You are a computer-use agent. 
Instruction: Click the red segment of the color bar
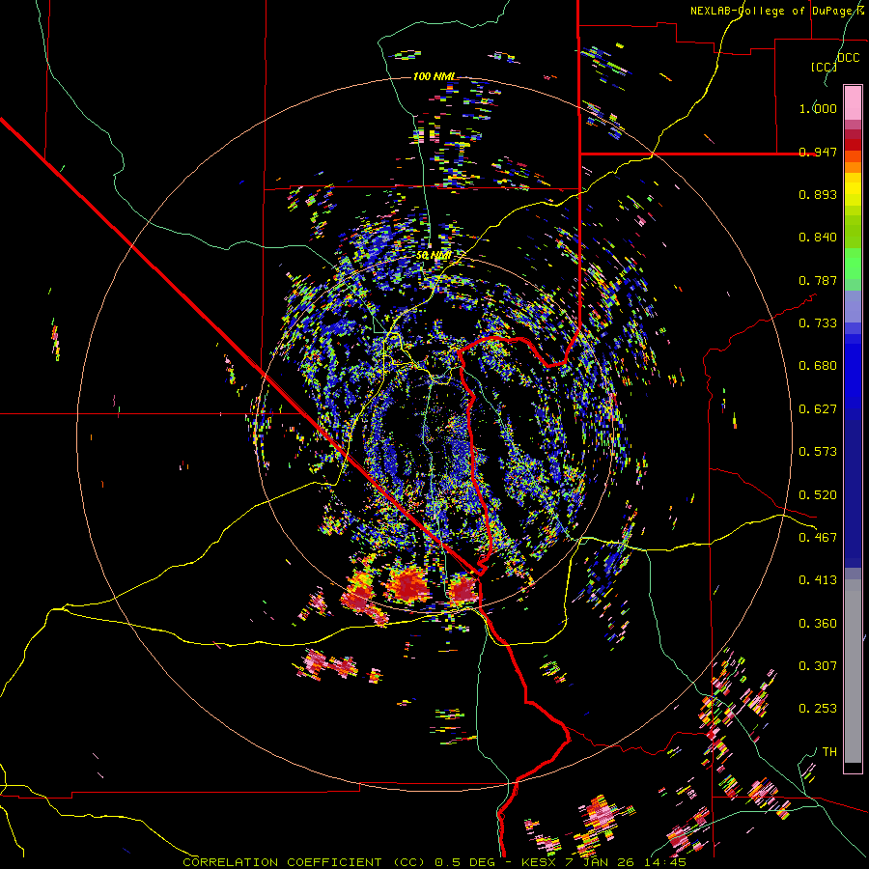pos(853,145)
